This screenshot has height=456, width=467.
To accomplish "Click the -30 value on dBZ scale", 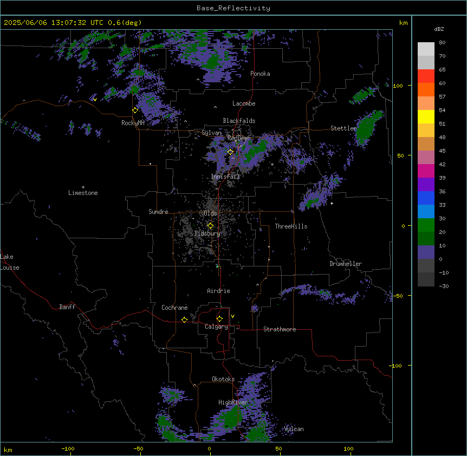I will (x=444, y=286).
